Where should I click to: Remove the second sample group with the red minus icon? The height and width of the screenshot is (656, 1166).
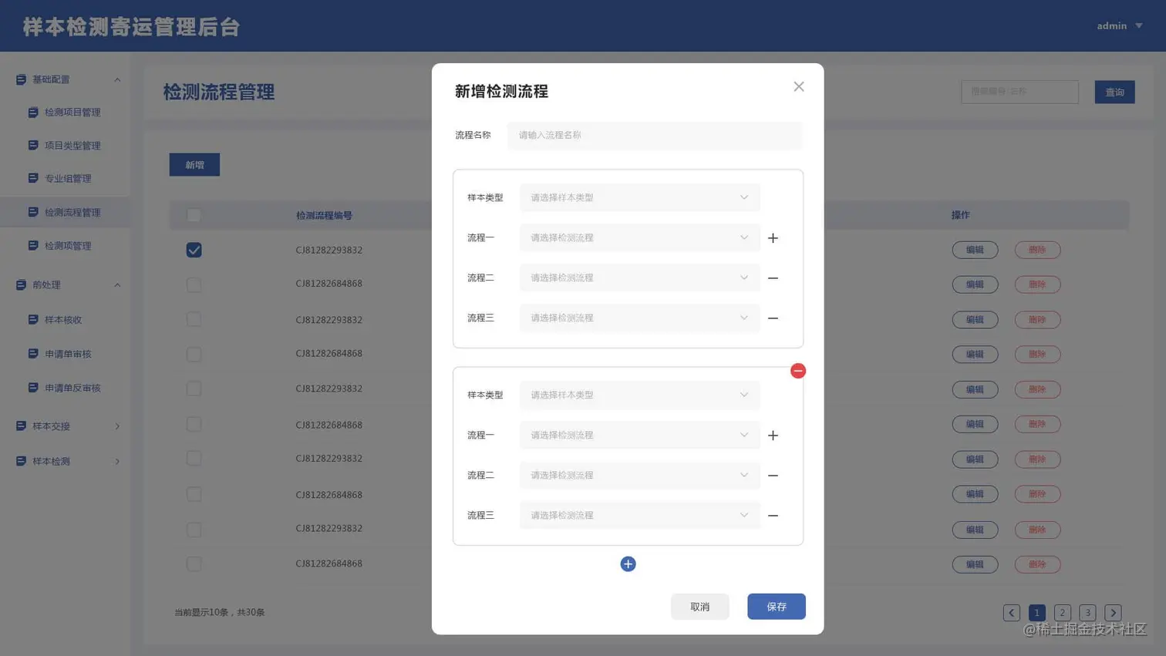tap(798, 371)
